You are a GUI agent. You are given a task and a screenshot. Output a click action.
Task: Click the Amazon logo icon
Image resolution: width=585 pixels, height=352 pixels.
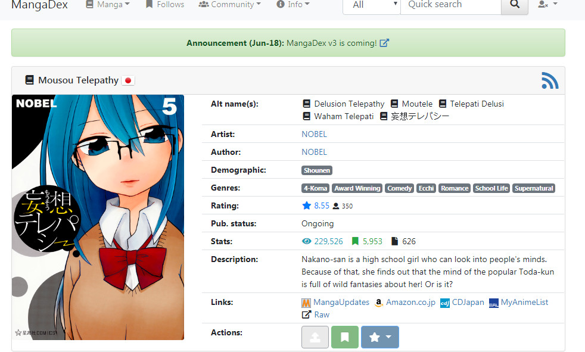pyautogui.click(x=379, y=303)
